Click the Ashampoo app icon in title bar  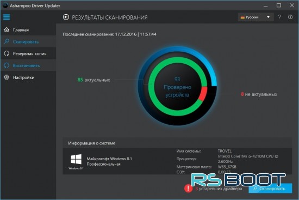click(x=5, y=5)
